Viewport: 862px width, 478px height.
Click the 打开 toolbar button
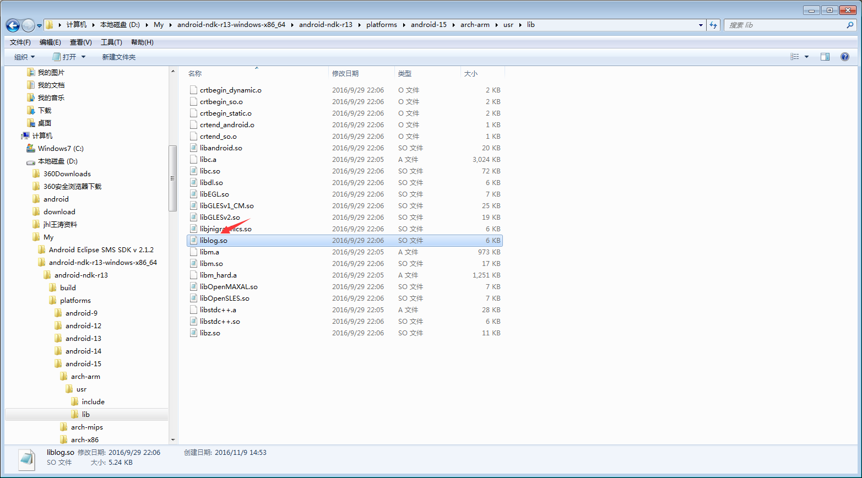pos(64,57)
